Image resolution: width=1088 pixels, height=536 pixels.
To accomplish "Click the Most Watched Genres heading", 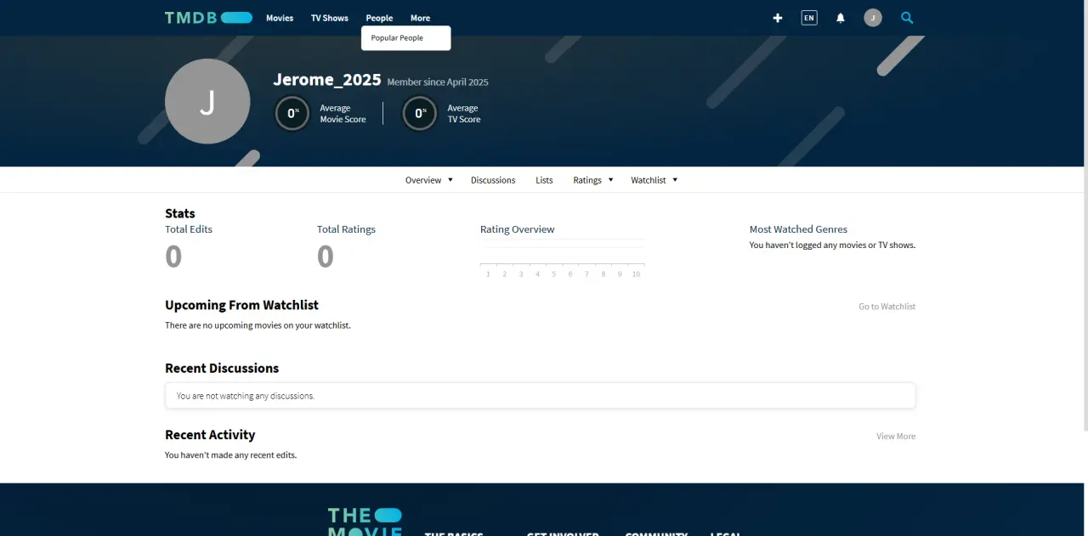I will coord(798,229).
